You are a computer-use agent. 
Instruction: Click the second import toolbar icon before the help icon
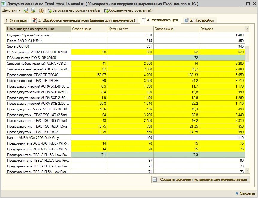(x=33, y=10)
